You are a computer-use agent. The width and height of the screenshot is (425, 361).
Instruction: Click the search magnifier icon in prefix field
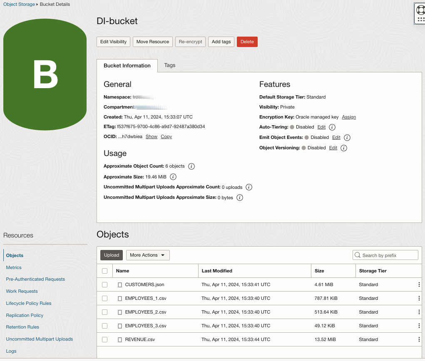[x=358, y=255]
